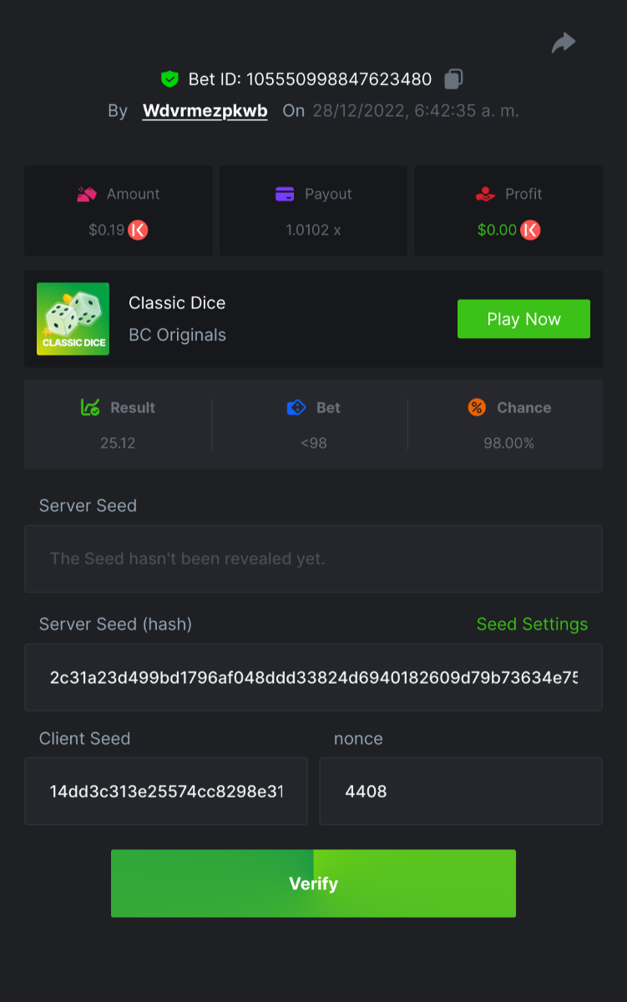Click the Client Seed input field

click(166, 792)
